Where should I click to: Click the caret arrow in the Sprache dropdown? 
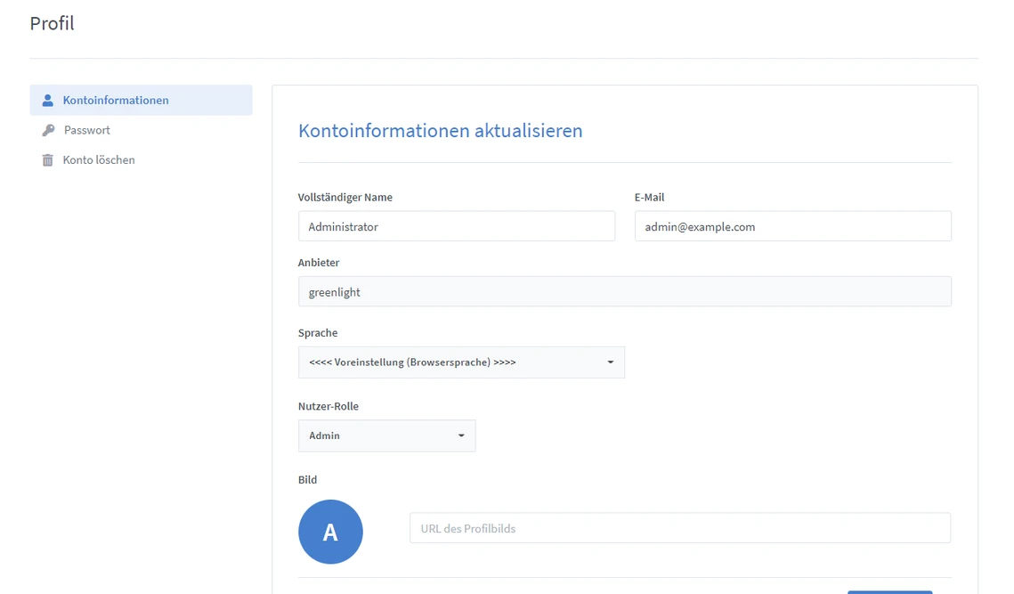(x=610, y=362)
